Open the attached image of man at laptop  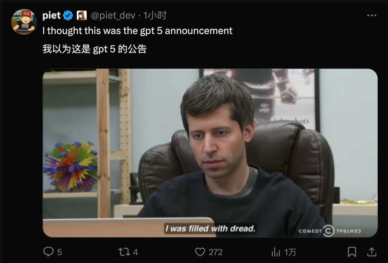pos(210,153)
